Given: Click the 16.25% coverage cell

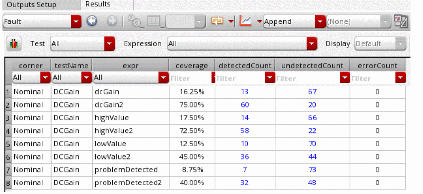Looking at the screenshot, I should point(192,92).
